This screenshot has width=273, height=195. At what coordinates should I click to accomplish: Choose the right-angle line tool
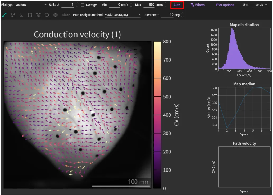(x=21, y=15)
